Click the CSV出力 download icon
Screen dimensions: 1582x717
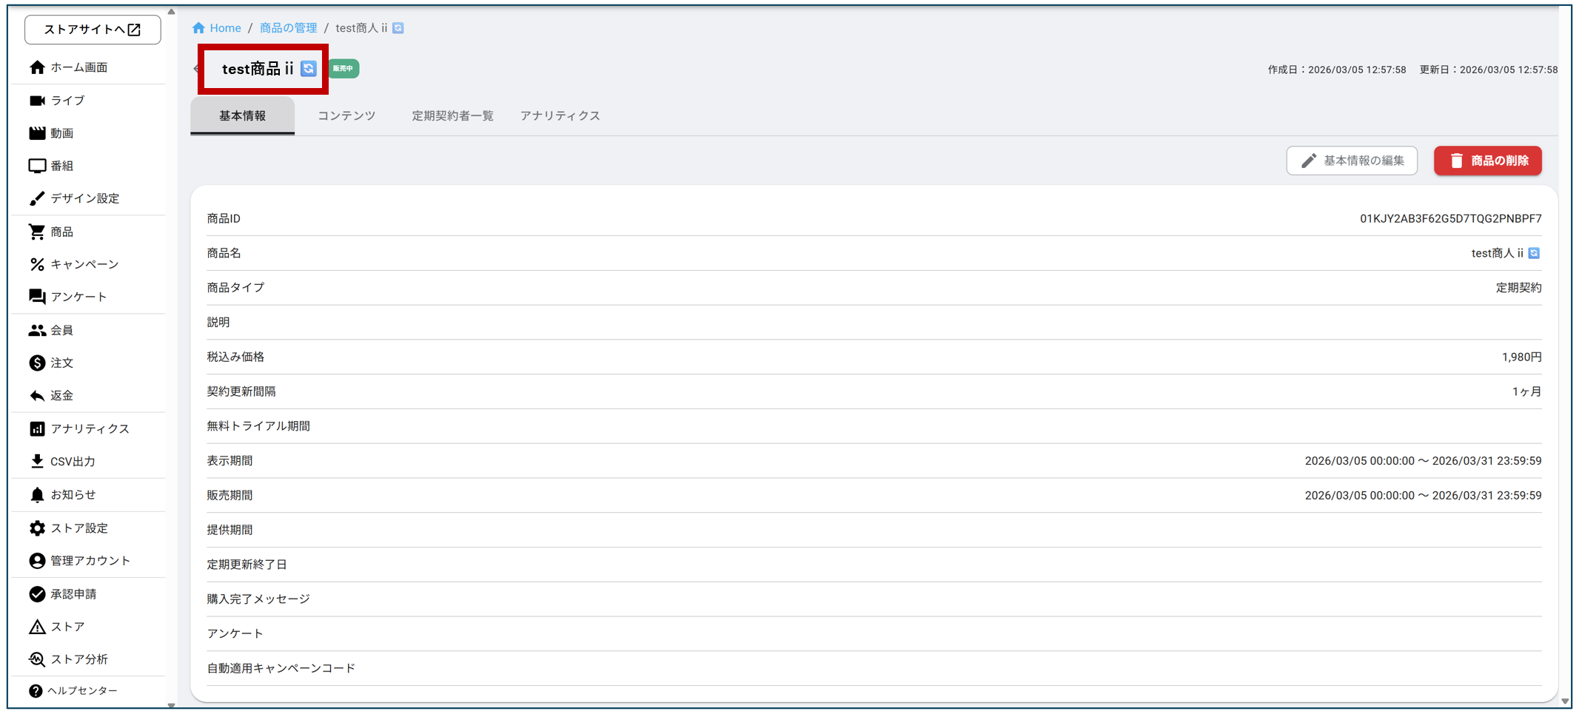tap(37, 461)
